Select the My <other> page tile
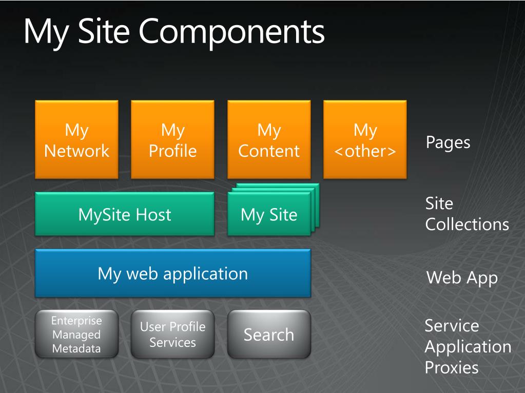Viewport: 525px width, 393px height. pyautogui.click(x=365, y=140)
